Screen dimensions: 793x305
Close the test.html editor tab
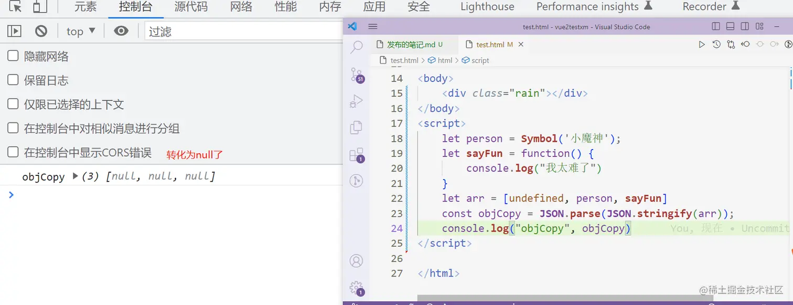pos(521,45)
